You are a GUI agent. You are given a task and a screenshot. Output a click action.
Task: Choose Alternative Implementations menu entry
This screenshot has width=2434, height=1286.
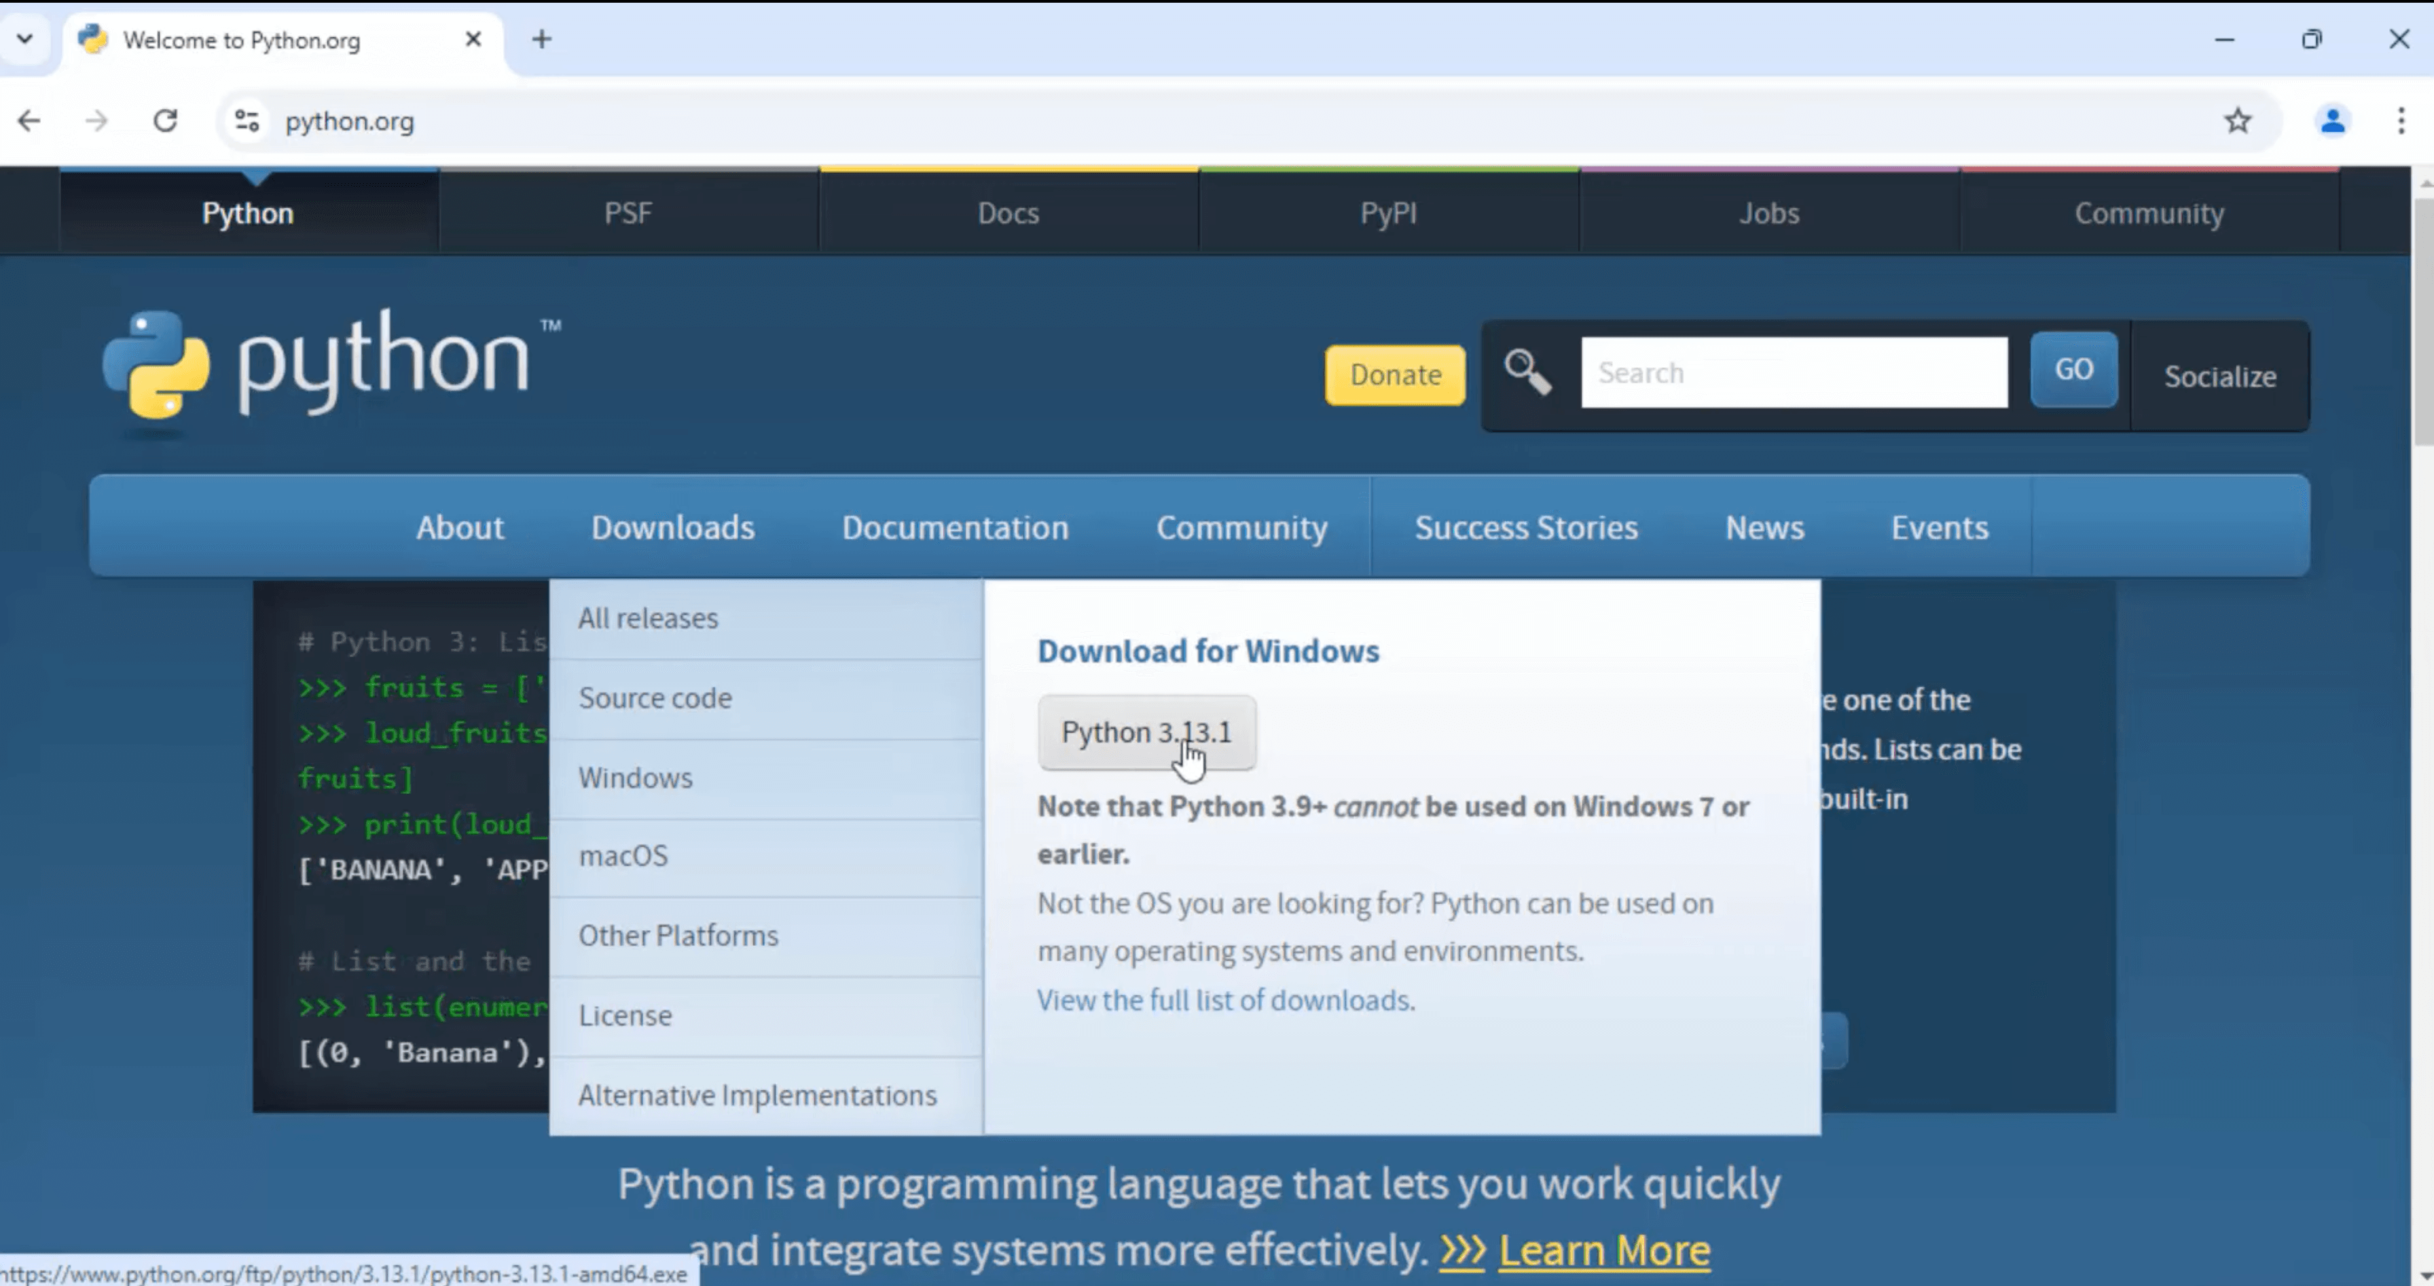[765, 1095]
